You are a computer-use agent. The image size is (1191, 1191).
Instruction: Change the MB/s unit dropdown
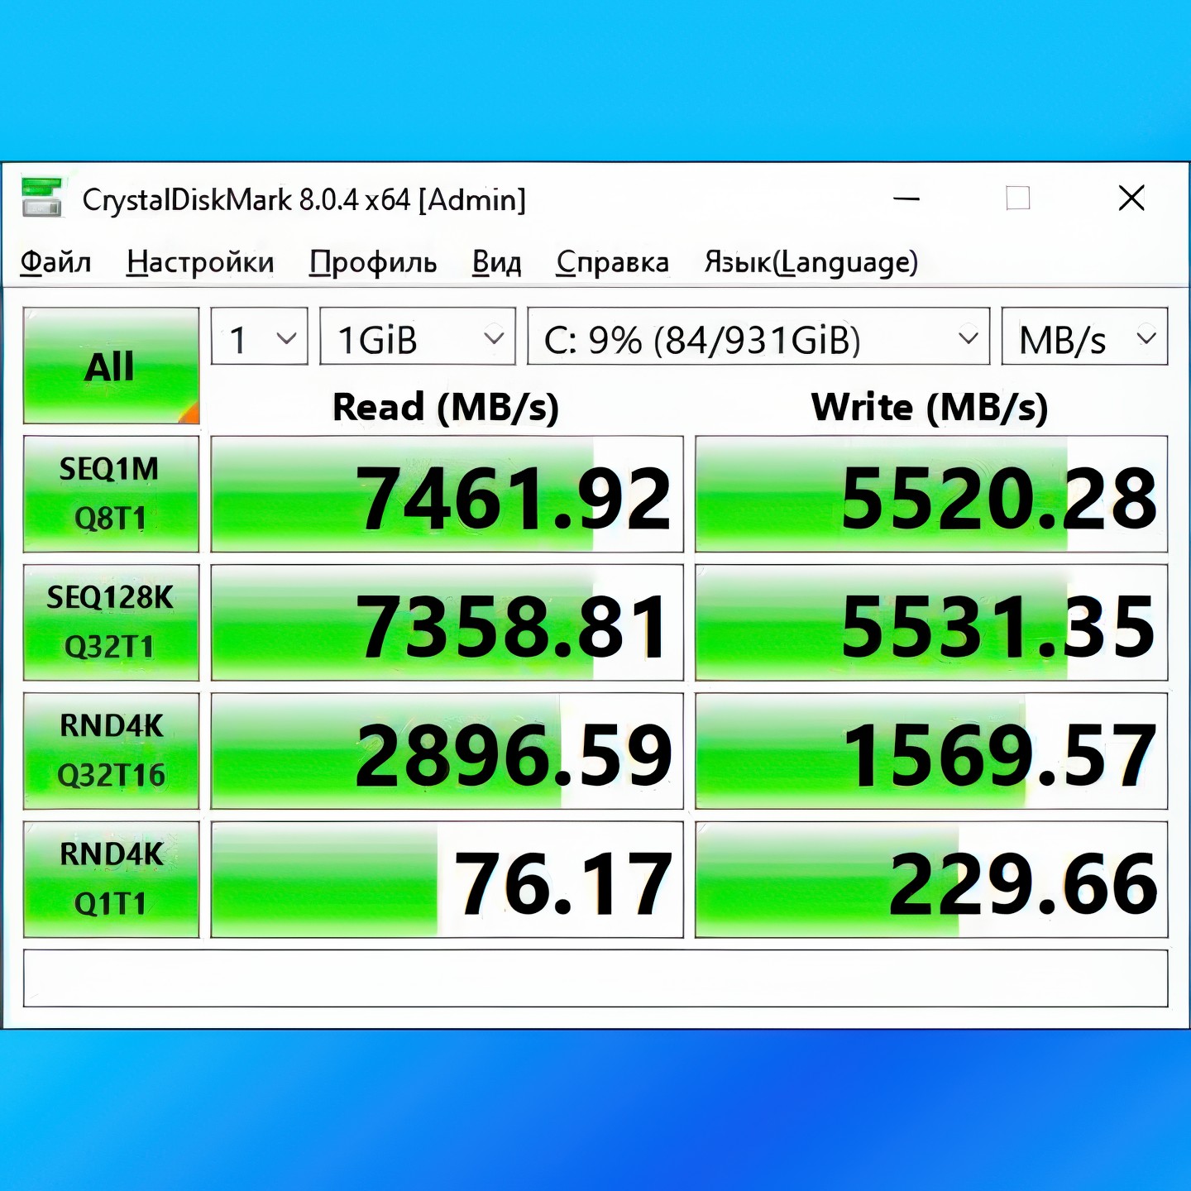tap(1084, 337)
